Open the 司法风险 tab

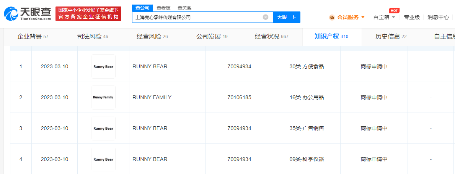(x=93, y=37)
